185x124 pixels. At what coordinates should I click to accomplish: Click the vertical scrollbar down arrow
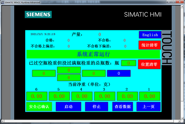[182, 118]
